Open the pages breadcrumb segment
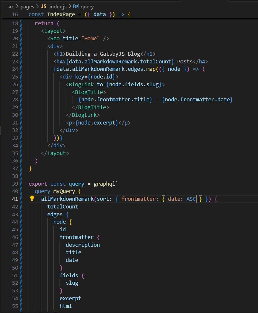The image size is (258, 313). click(x=27, y=6)
